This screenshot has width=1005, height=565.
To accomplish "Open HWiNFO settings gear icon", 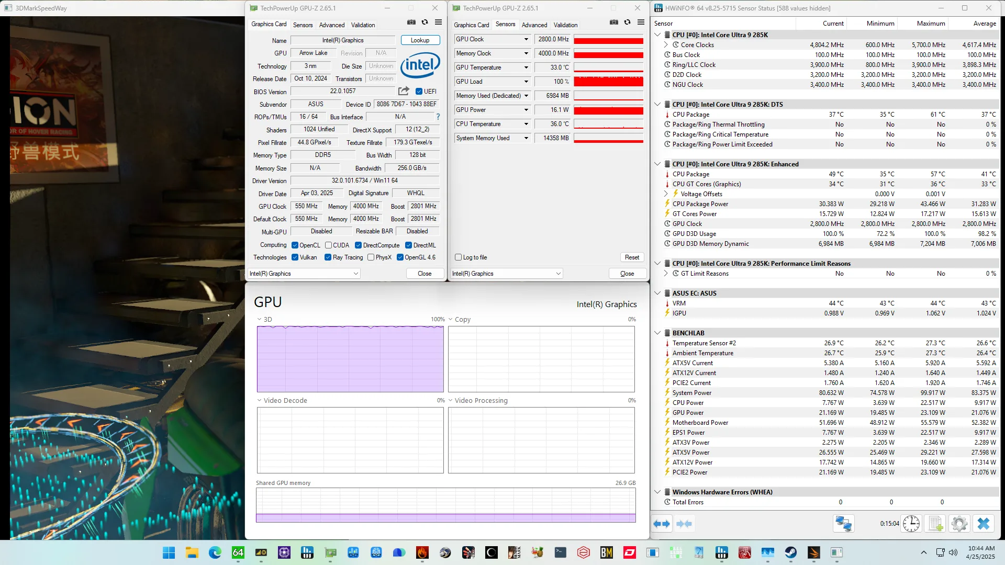I will click(959, 524).
